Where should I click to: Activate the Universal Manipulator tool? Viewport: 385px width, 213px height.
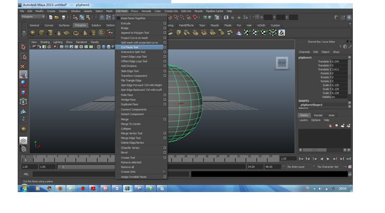point(24,102)
